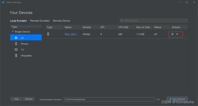
Task: Click the phone type icon in the device row
Action: point(48,34)
